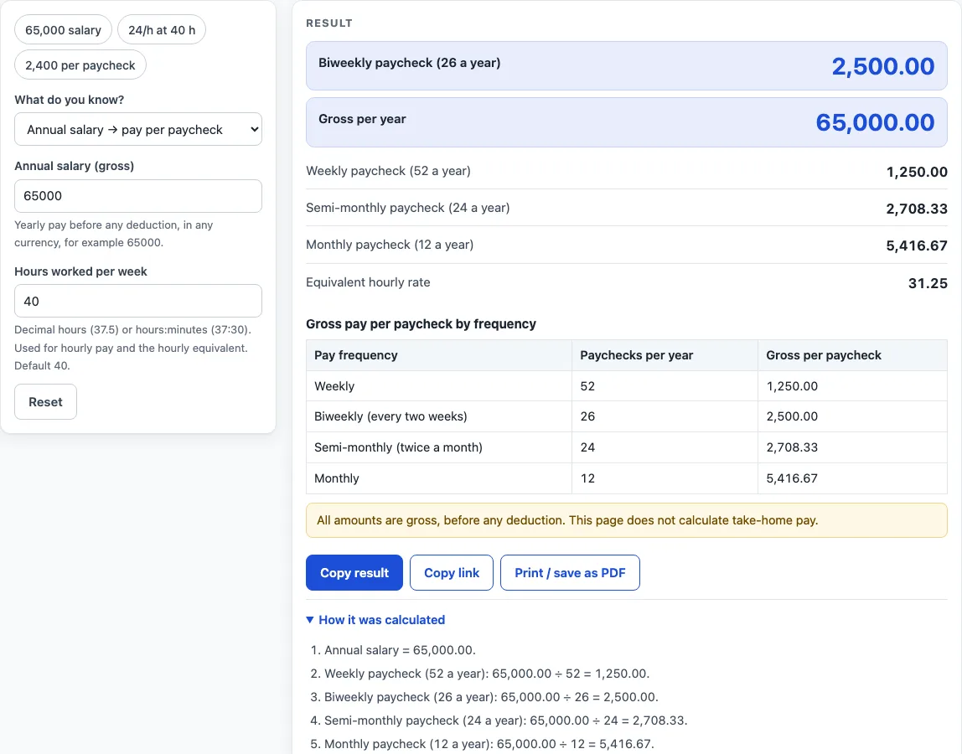
Task: Select the biweekly paycheck value 2,500.00
Action: (883, 65)
